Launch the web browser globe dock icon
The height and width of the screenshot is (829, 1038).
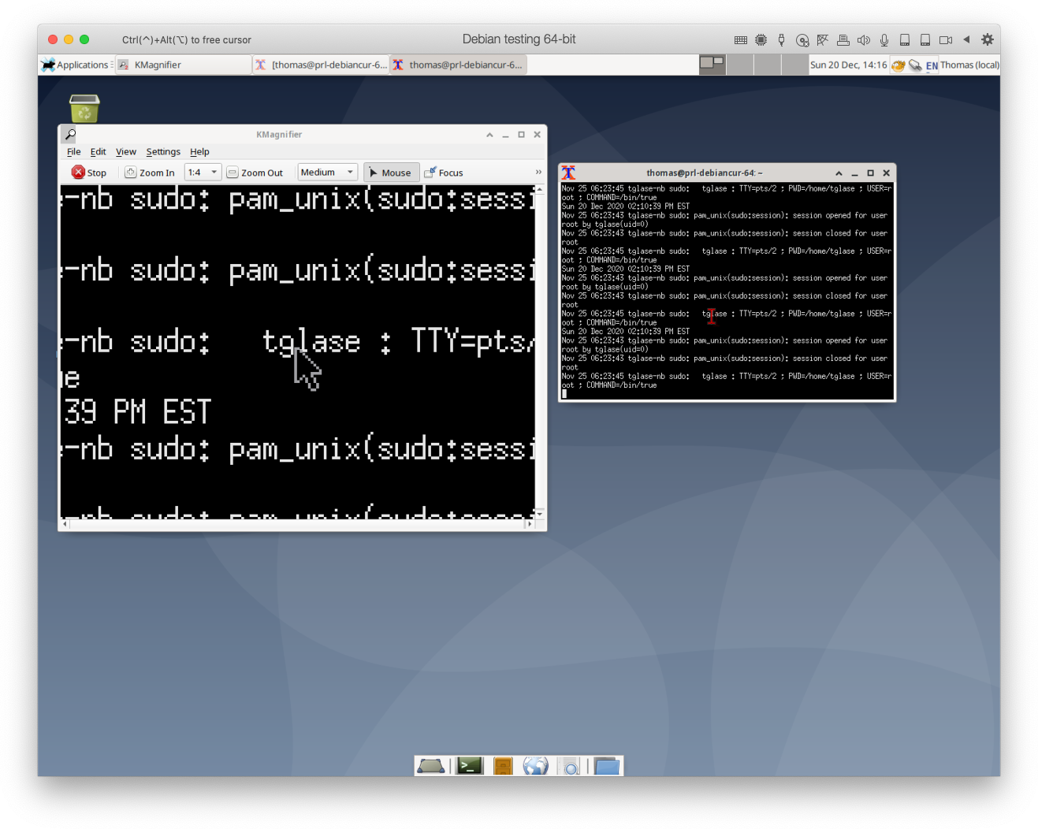pyautogui.click(x=535, y=766)
